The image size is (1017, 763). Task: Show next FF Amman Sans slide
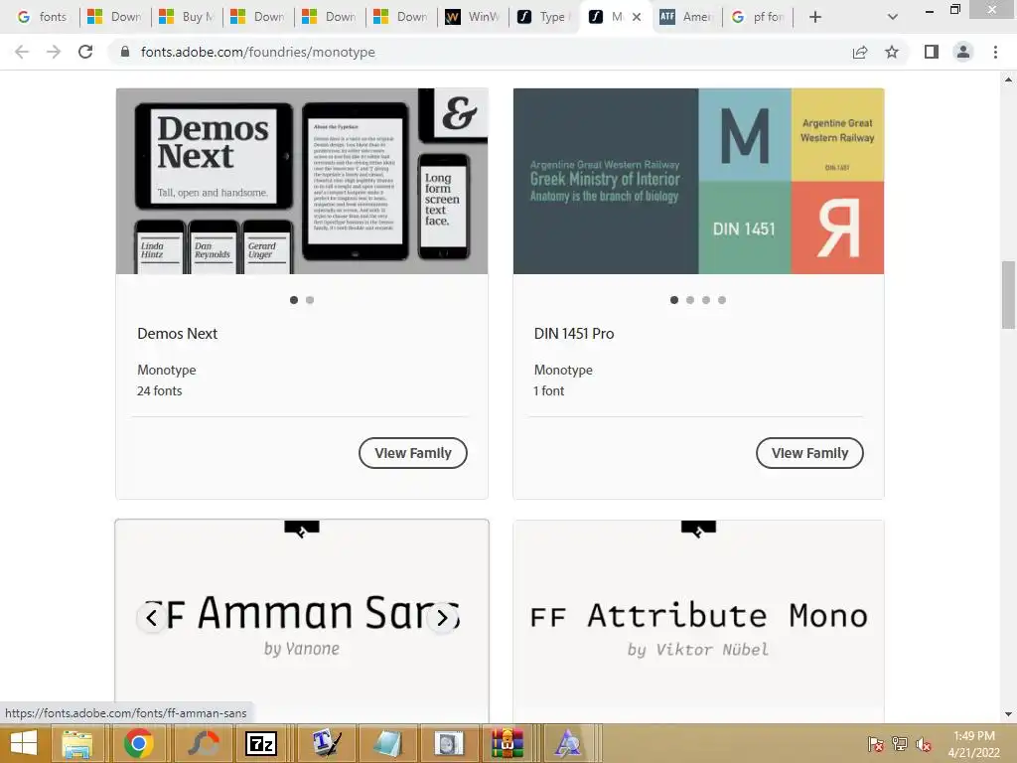[x=442, y=618]
